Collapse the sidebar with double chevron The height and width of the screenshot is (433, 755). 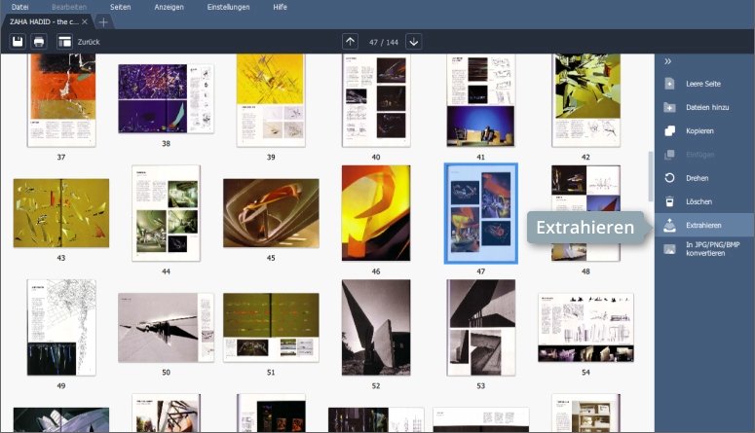click(668, 61)
